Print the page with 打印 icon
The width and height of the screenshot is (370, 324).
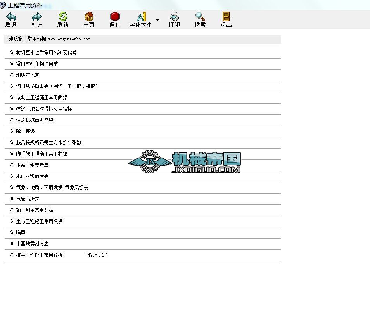point(175,17)
